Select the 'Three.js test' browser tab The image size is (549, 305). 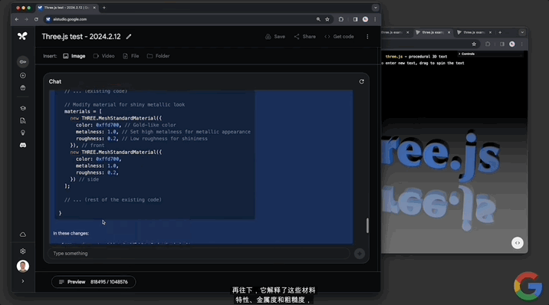point(67,8)
